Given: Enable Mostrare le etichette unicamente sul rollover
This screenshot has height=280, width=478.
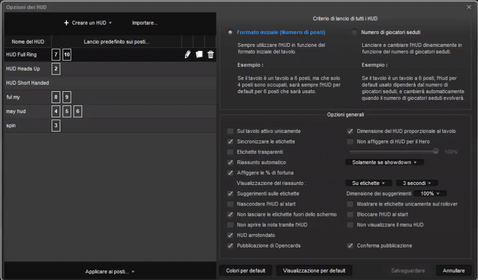Looking at the screenshot, I should (x=350, y=204).
